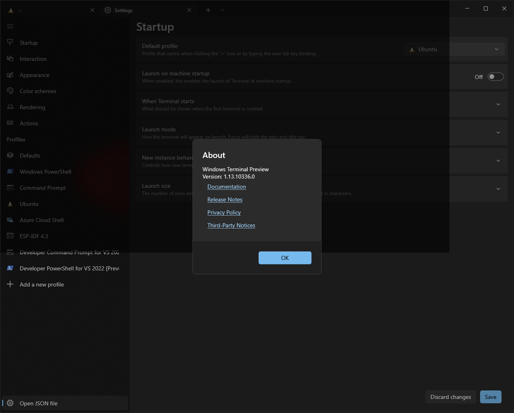Open the new tab dropdown chevron
Image resolution: width=514 pixels, height=413 pixels.
222,10
